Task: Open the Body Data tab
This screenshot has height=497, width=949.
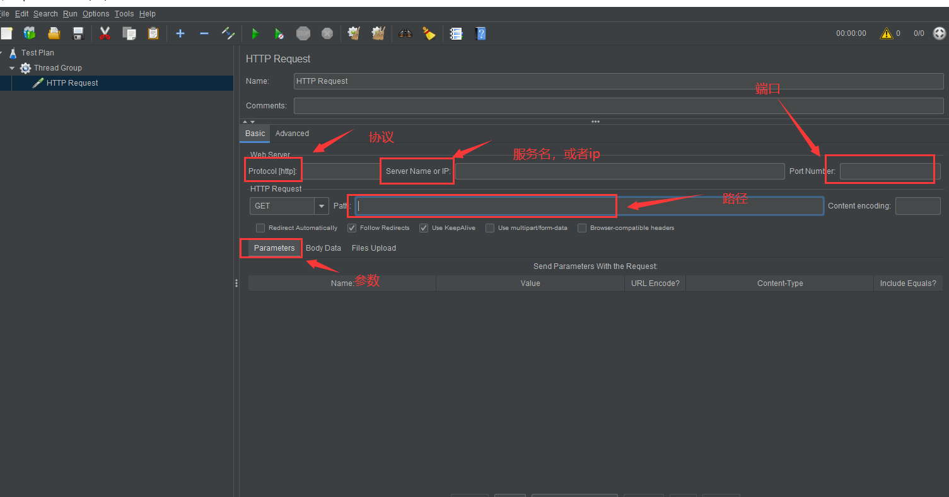Action: point(323,248)
